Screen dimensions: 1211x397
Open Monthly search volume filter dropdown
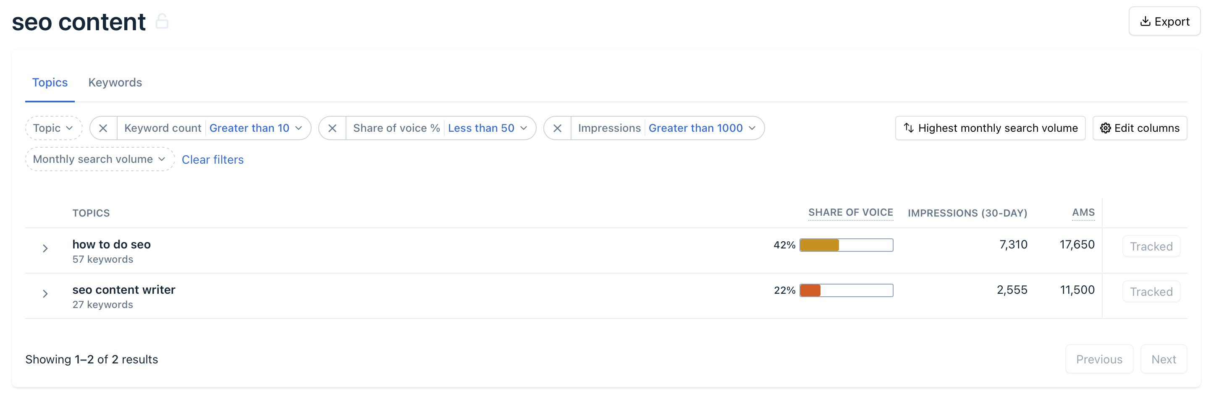(x=99, y=159)
